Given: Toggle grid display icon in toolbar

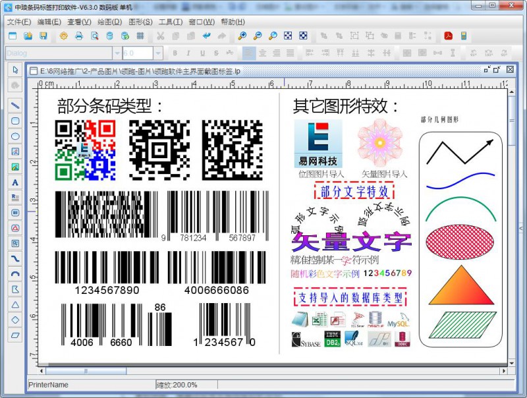Looking at the screenshot, I should (x=140, y=36).
